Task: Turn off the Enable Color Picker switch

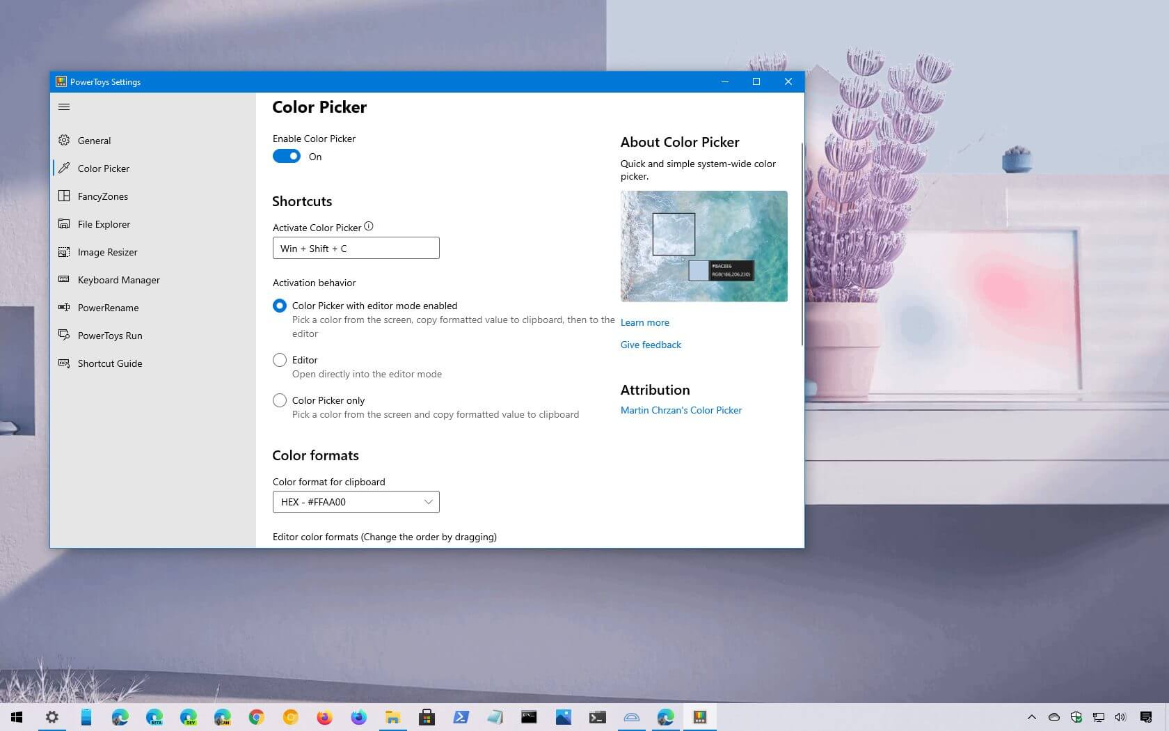Action: click(x=286, y=156)
